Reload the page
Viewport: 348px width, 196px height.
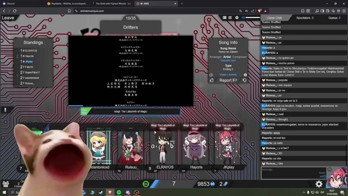[15, 11]
